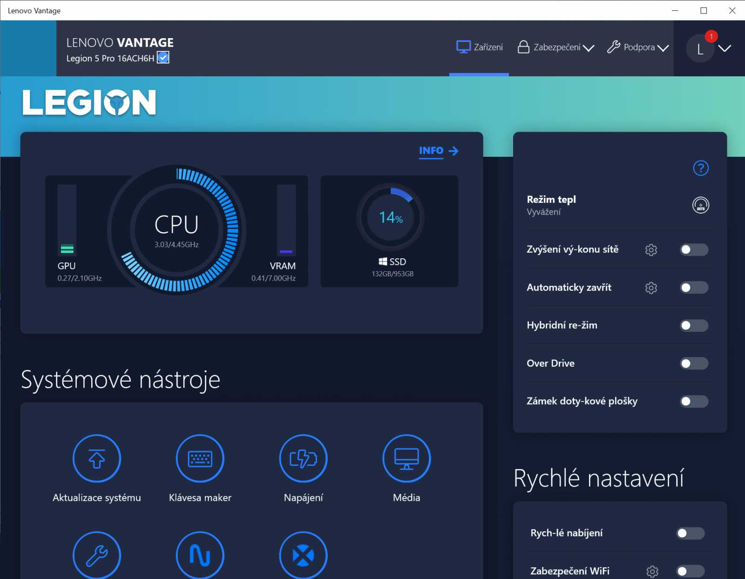Click the checkbox next to Legion 5 Pro 16ACH6H
Viewport: 745px width, 579px height.
(163, 58)
